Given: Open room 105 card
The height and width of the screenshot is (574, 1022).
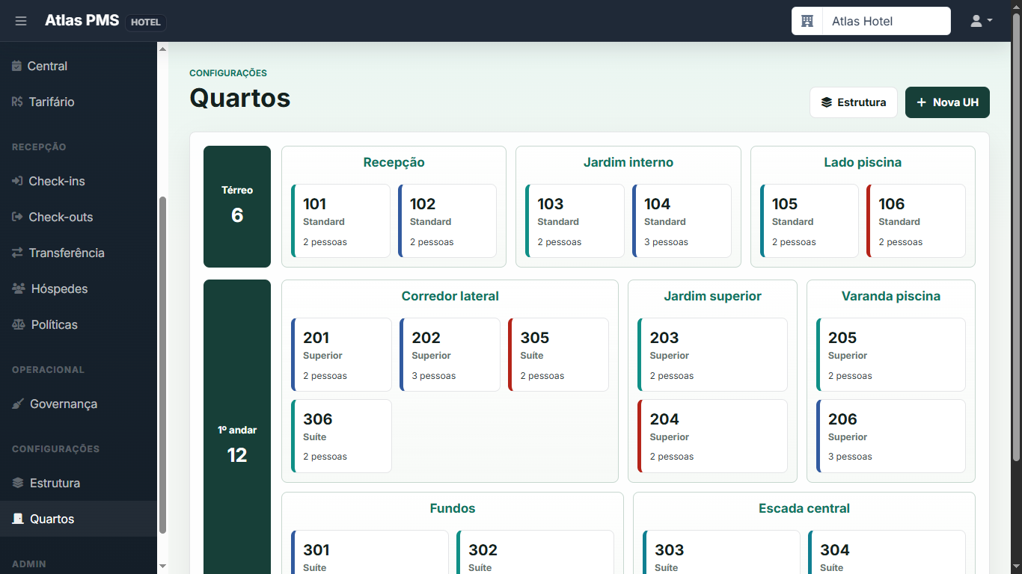Looking at the screenshot, I should [x=810, y=221].
